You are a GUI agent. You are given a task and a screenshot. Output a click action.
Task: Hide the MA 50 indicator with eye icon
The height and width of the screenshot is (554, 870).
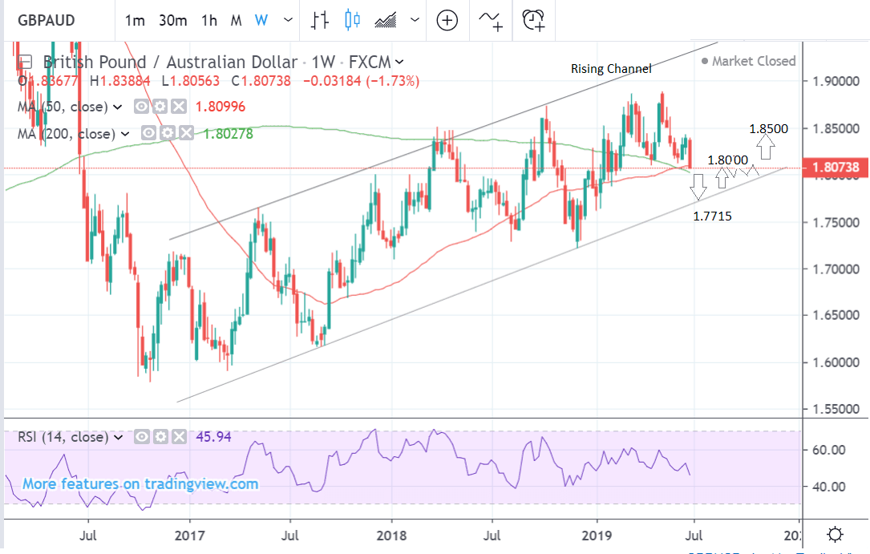tap(141, 107)
